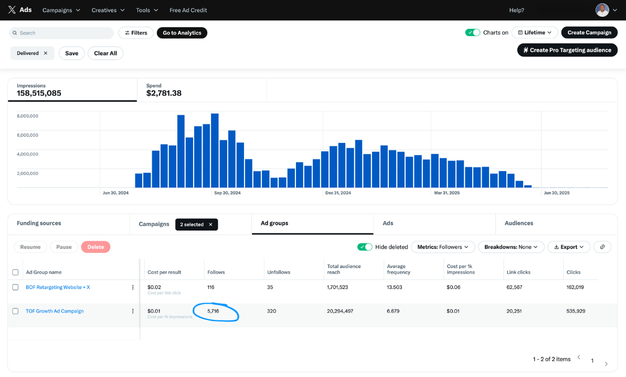Click the calendar icon in Lifetime selector
626x377 pixels.
tap(519, 32)
